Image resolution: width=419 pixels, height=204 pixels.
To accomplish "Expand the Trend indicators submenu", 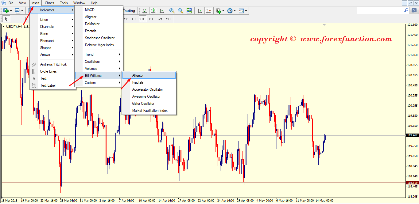I will pos(99,55).
